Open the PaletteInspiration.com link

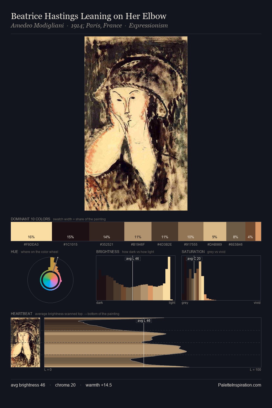[240, 385]
